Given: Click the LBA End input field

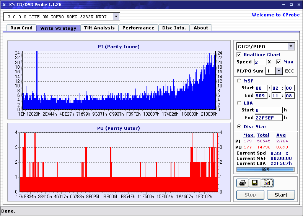Looking at the screenshot, I should point(268,118).
